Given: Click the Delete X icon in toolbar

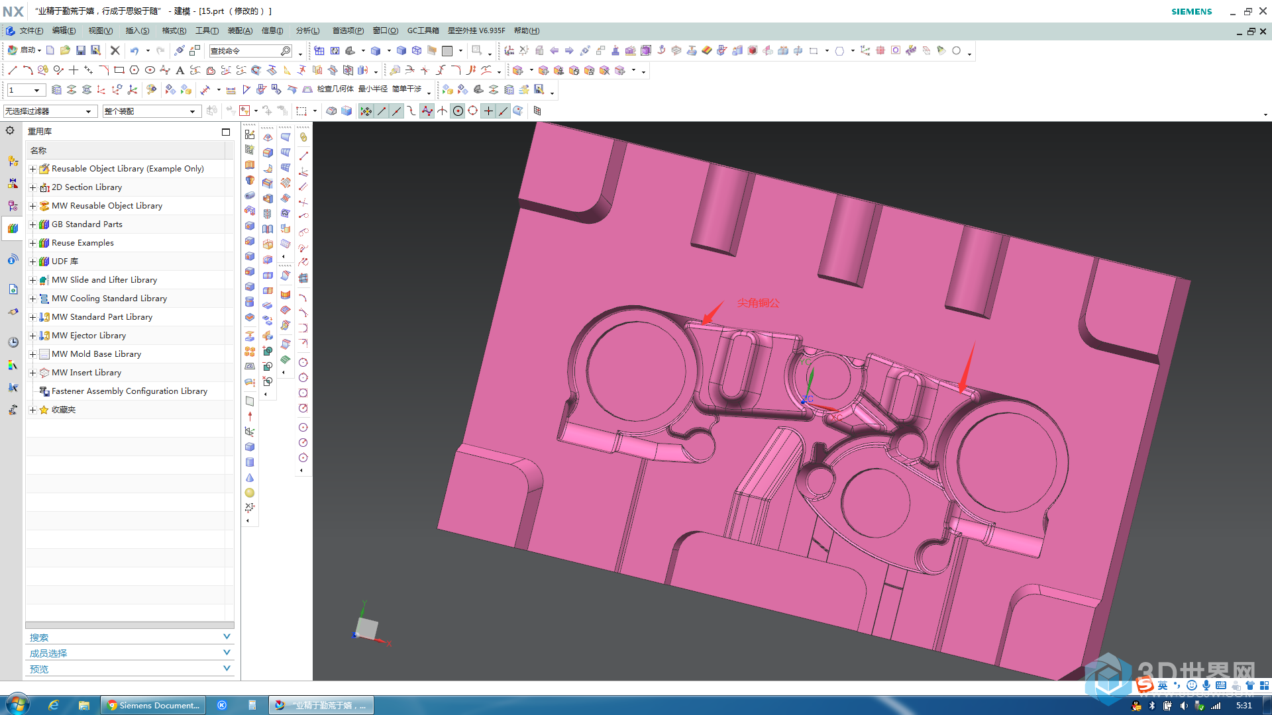Looking at the screenshot, I should (x=115, y=50).
